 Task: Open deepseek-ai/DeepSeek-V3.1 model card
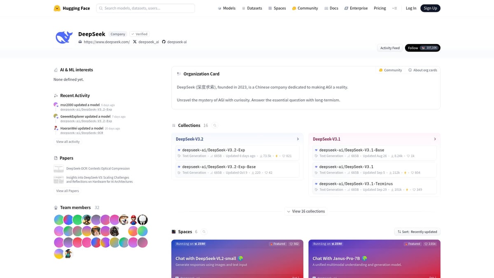(x=374, y=170)
